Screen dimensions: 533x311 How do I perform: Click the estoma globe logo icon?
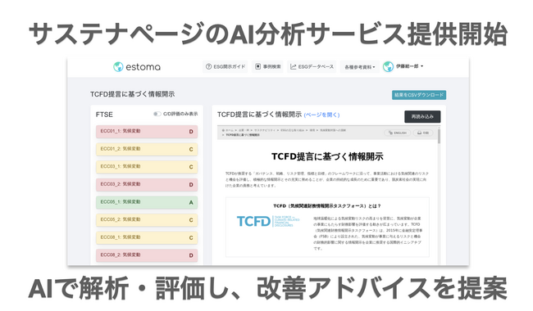tap(118, 67)
